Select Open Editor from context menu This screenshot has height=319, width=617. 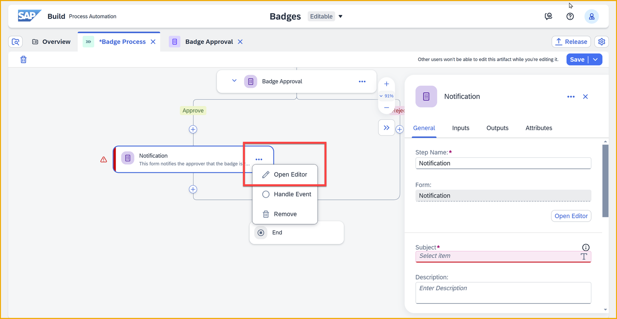point(285,175)
